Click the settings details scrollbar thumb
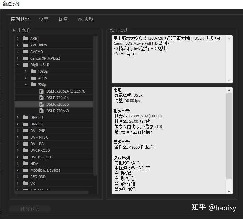Screen dimensions: 243x219 pos(229,136)
